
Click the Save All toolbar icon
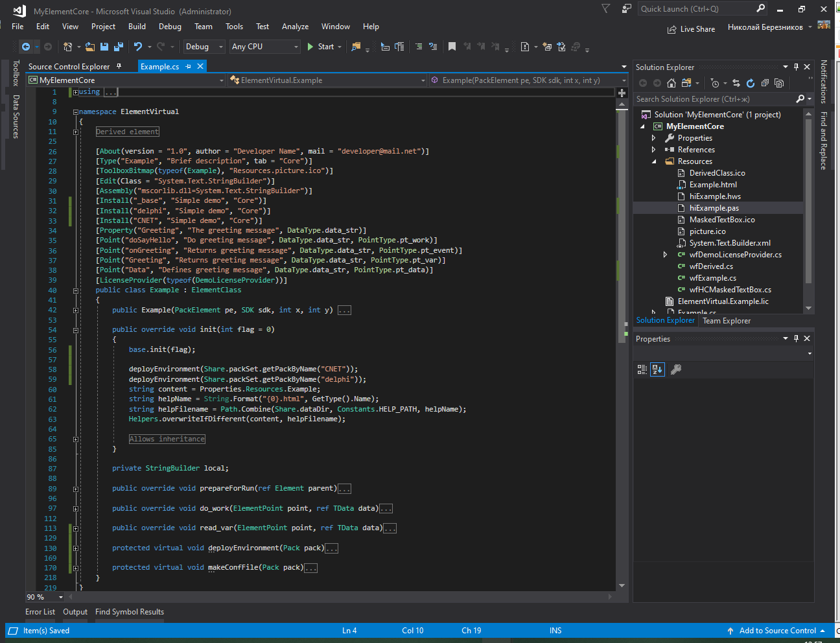(x=118, y=47)
